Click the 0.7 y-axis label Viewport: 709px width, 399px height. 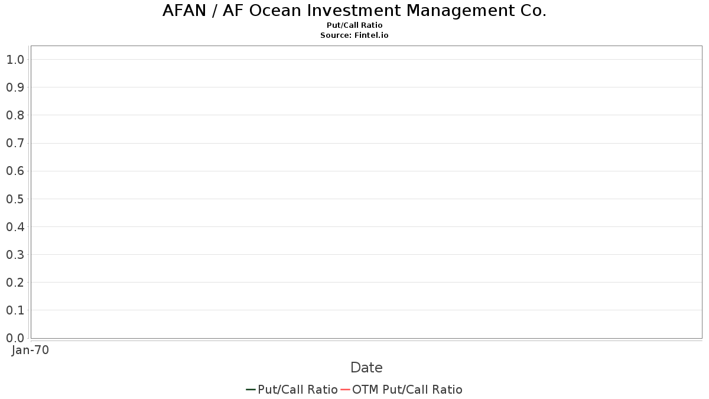click(15, 143)
